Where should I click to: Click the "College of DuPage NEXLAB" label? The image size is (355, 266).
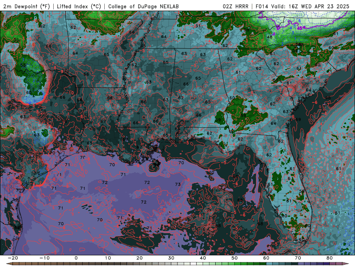tap(143, 6)
